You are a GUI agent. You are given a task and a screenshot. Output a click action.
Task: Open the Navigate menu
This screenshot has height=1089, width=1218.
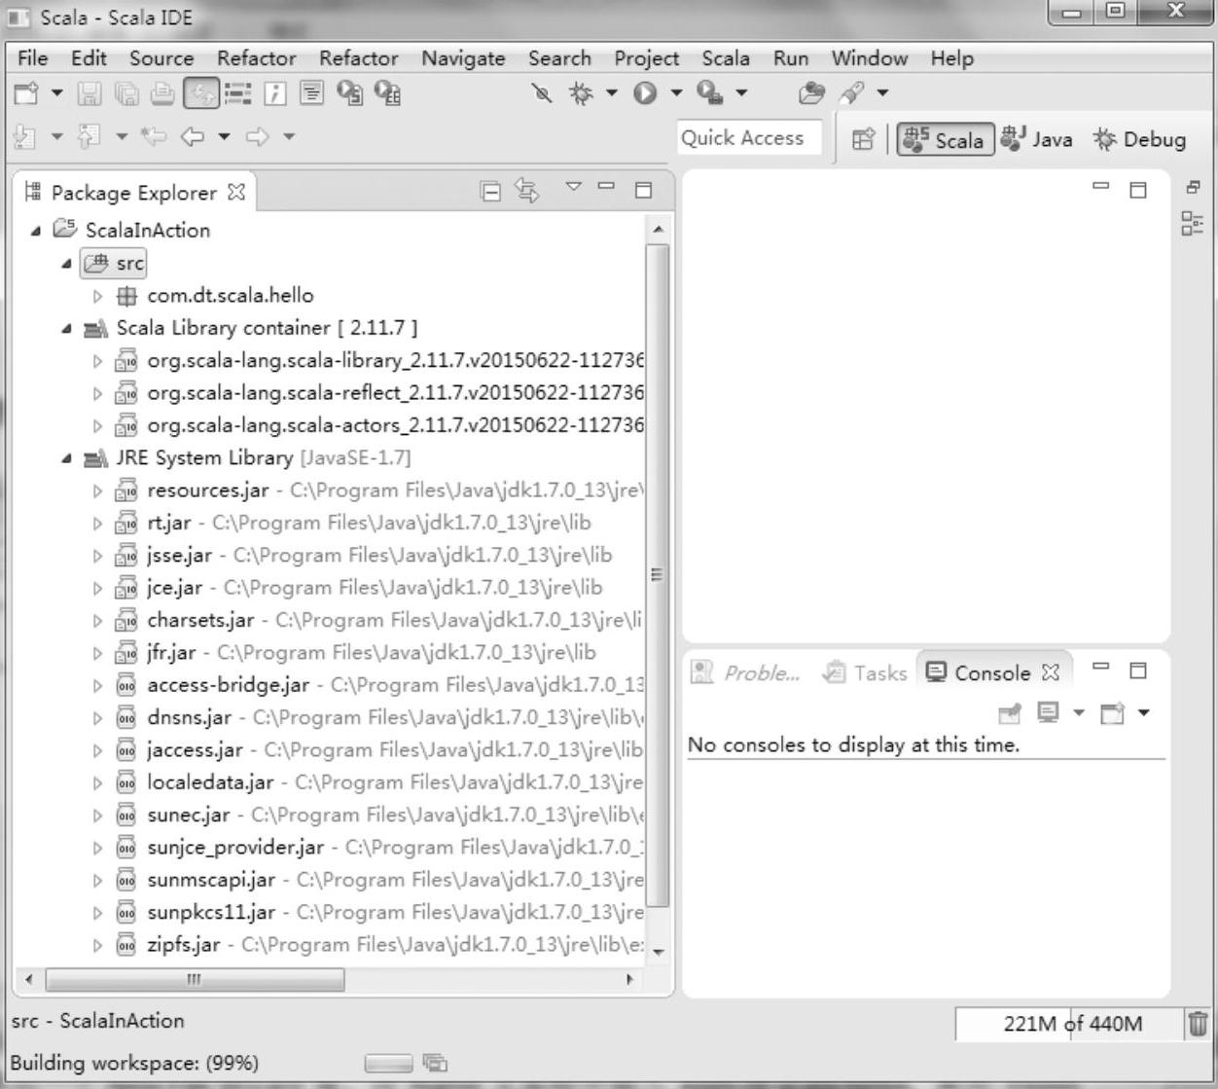point(463,58)
